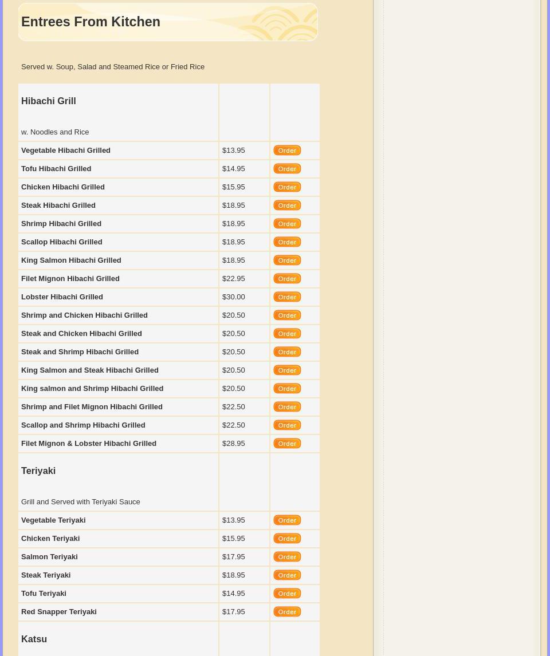550x656 pixels.
Task: Order Shrimp and Filet Mignon Hibachi
Action: pos(287,407)
